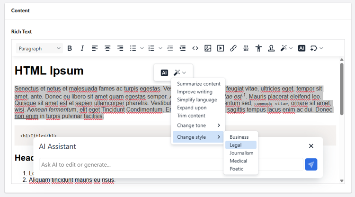Choose Summarize content

(x=198, y=84)
